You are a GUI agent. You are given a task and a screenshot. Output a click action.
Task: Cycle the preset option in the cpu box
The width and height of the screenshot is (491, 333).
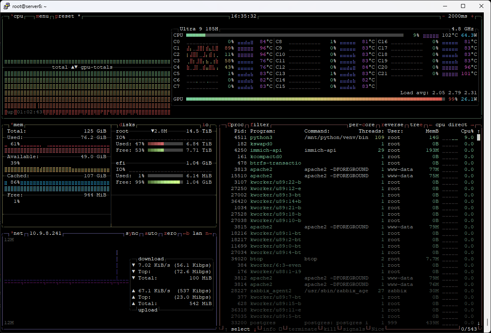(x=65, y=16)
